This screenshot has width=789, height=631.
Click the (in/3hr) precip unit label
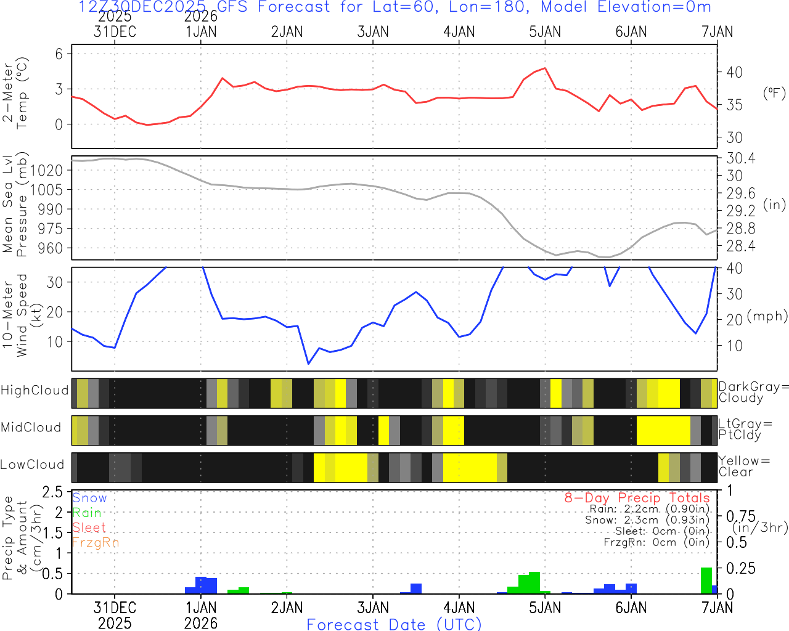tap(760, 527)
